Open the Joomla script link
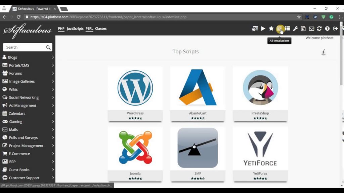The height and width of the screenshot is (193, 344). tap(135, 173)
